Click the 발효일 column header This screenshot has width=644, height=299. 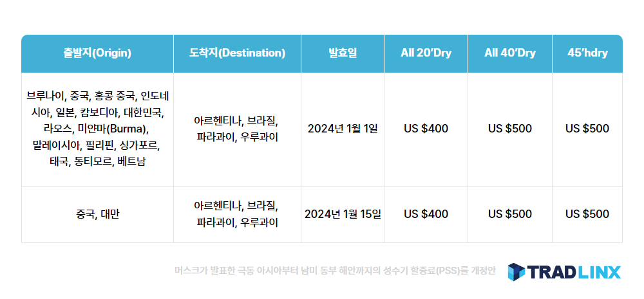(x=343, y=53)
